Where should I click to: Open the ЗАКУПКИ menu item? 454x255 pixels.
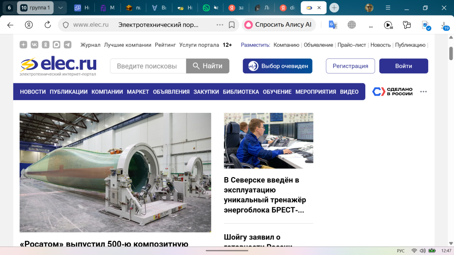pyautogui.click(x=206, y=92)
